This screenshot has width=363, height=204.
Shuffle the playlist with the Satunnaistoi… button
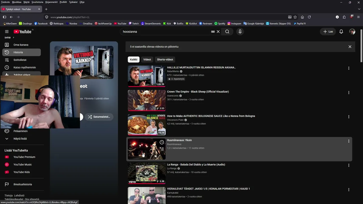(x=99, y=117)
